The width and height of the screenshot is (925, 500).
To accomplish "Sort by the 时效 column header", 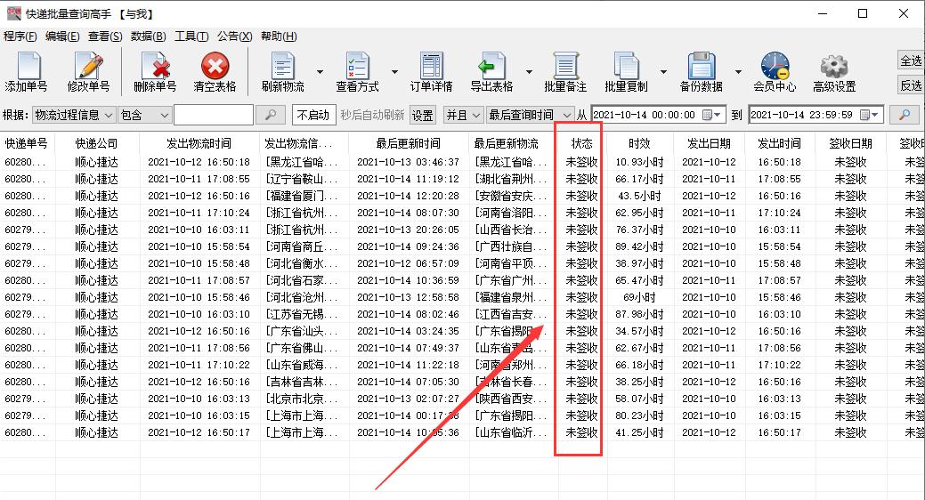I will [x=639, y=143].
